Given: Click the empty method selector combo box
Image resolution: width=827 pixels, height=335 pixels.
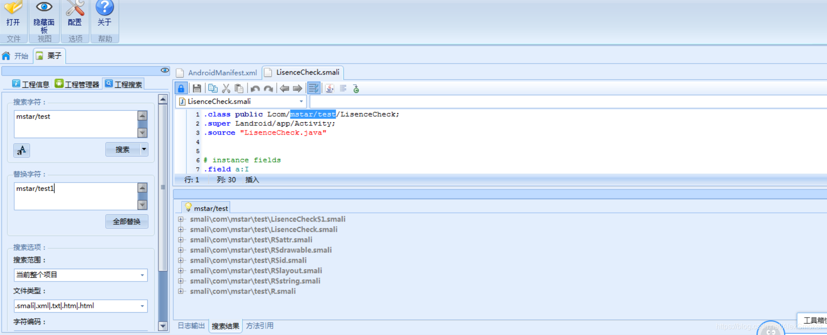Looking at the screenshot, I should (x=568, y=102).
